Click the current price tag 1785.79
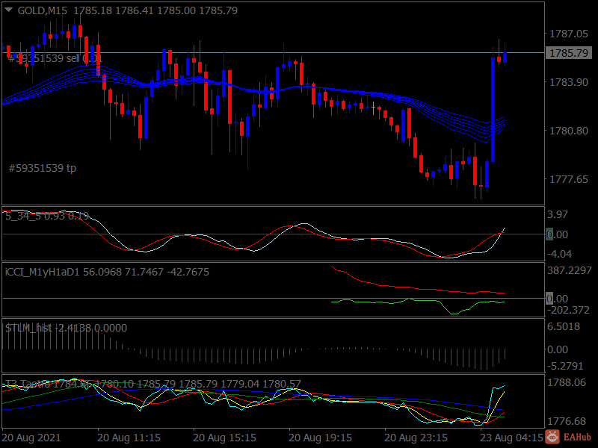 569,52
